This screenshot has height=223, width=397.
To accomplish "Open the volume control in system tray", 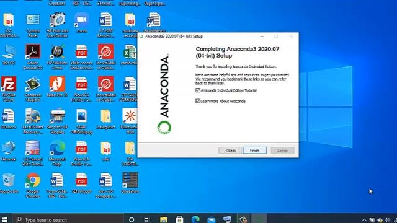I will pyautogui.click(x=387, y=220).
